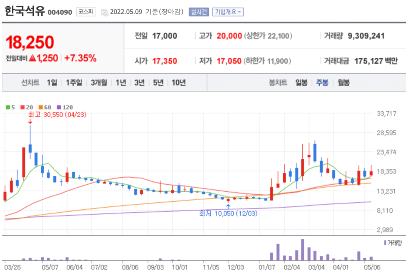Click the 하한가 11,900 text
The width and height of the screenshot is (406, 276).
pos(268,61)
